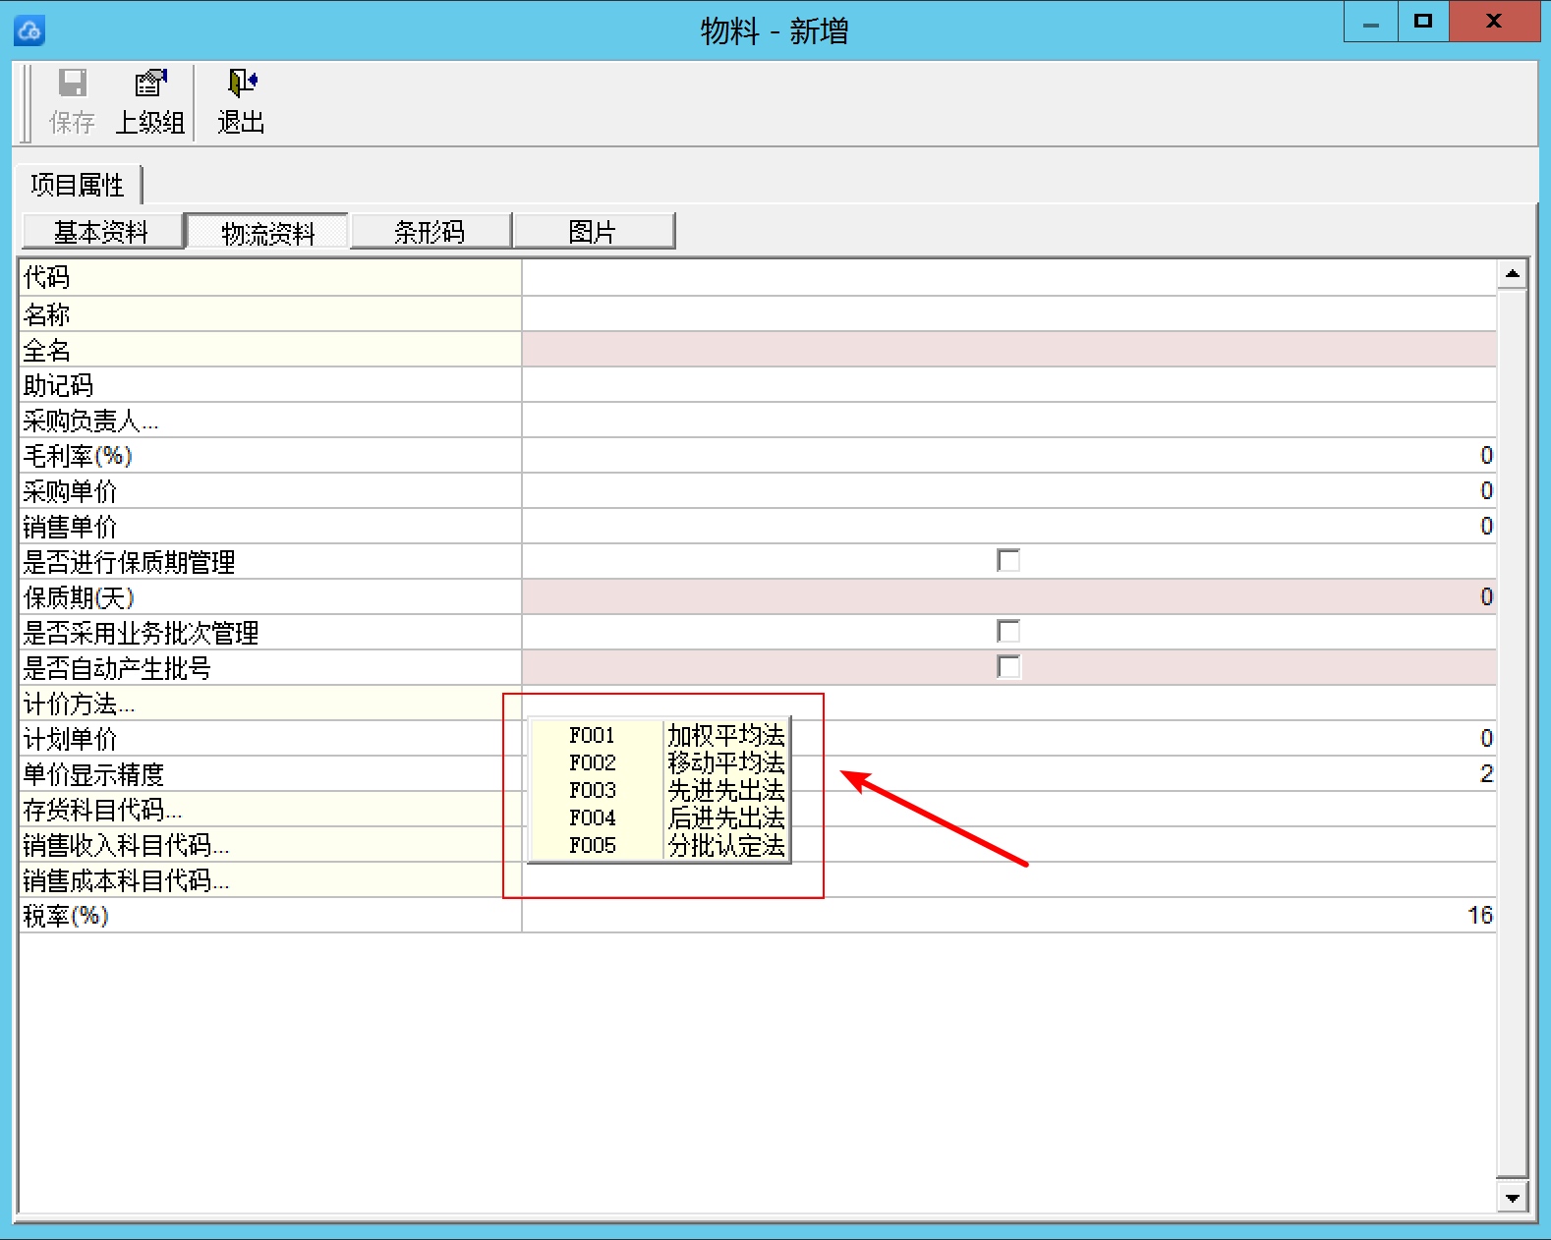Click the 销售单价 value field
The width and height of the screenshot is (1551, 1240).
1009,526
